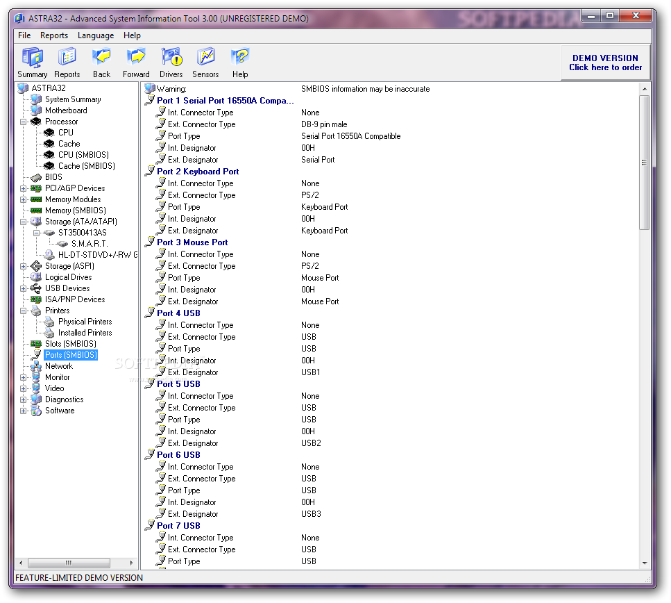The height and width of the screenshot is (603, 671).
Task: Click the Reports toolbar icon
Action: point(67,63)
